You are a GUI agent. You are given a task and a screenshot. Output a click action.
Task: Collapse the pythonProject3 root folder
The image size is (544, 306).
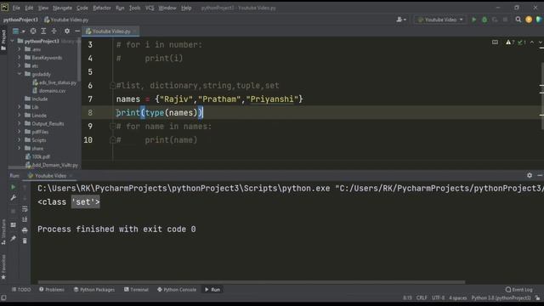tap(13, 41)
